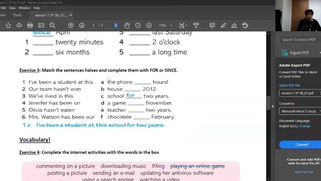Add a comment with sticky note icon

coord(212,26)
